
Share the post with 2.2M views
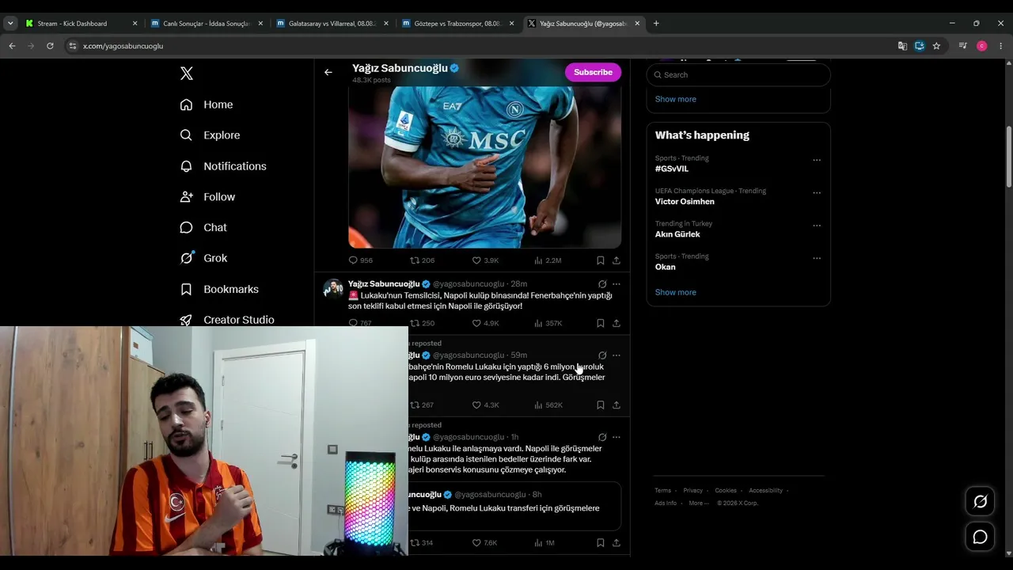click(x=617, y=260)
